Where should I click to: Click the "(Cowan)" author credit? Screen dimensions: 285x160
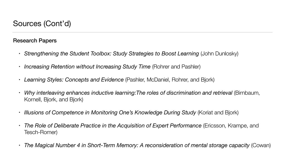261,146
